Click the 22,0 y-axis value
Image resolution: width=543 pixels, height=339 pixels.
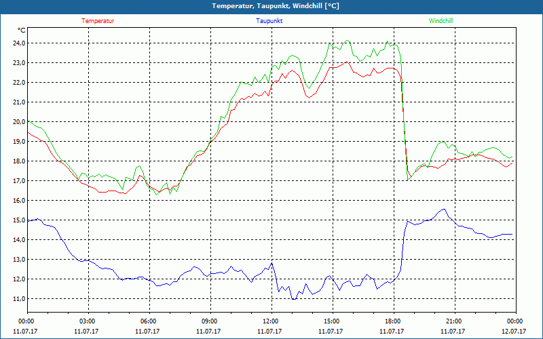click(x=17, y=83)
